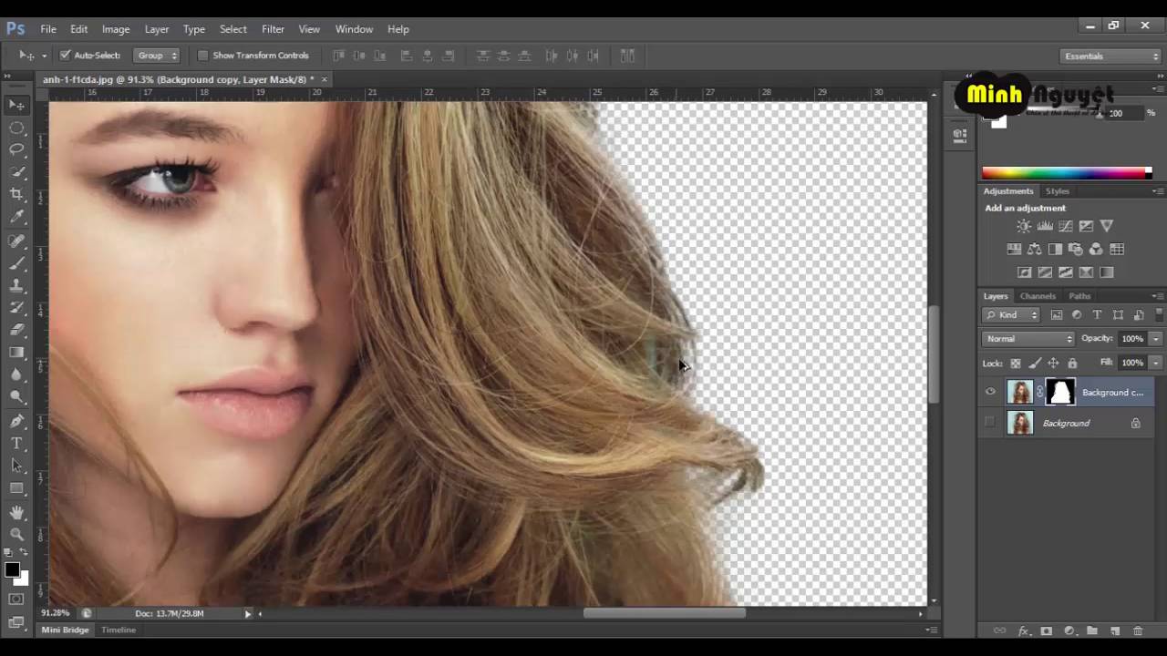1167x656 pixels.
Task: Delete layer using the trash icon
Action: click(1138, 630)
